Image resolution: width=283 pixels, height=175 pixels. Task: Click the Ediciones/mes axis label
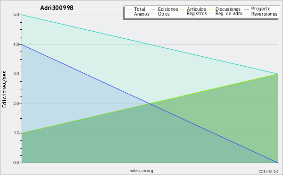pyautogui.click(x=4, y=89)
